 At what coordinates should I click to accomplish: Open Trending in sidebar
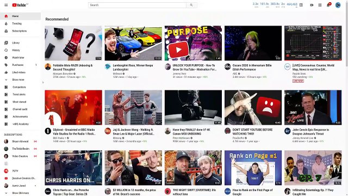click(x=20, y=23)
